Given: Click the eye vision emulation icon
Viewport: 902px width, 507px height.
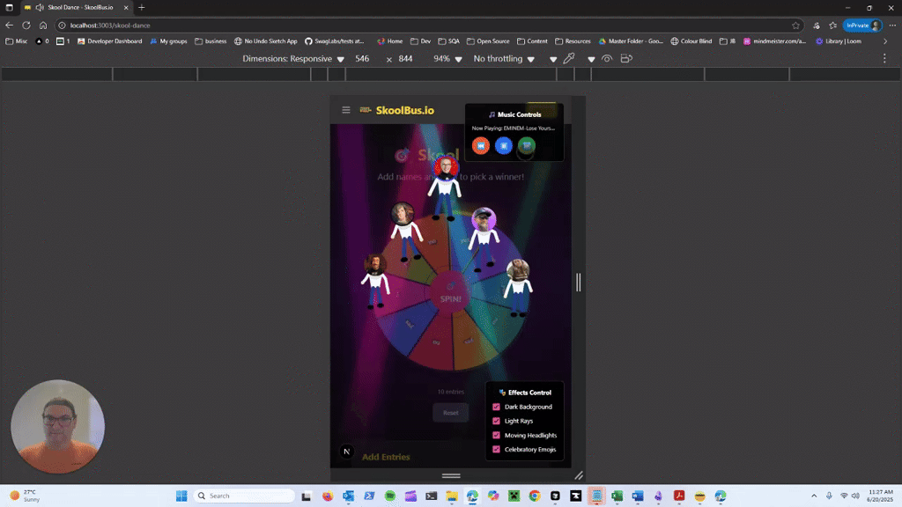Looking at the screenshot, I should [607, 59].
